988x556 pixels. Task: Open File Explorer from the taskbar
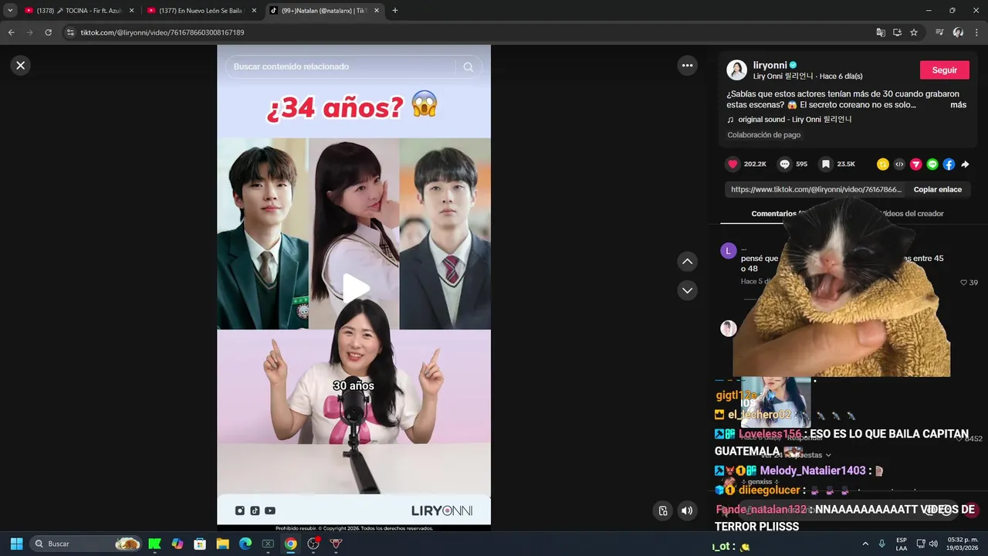tap(222, 544)
